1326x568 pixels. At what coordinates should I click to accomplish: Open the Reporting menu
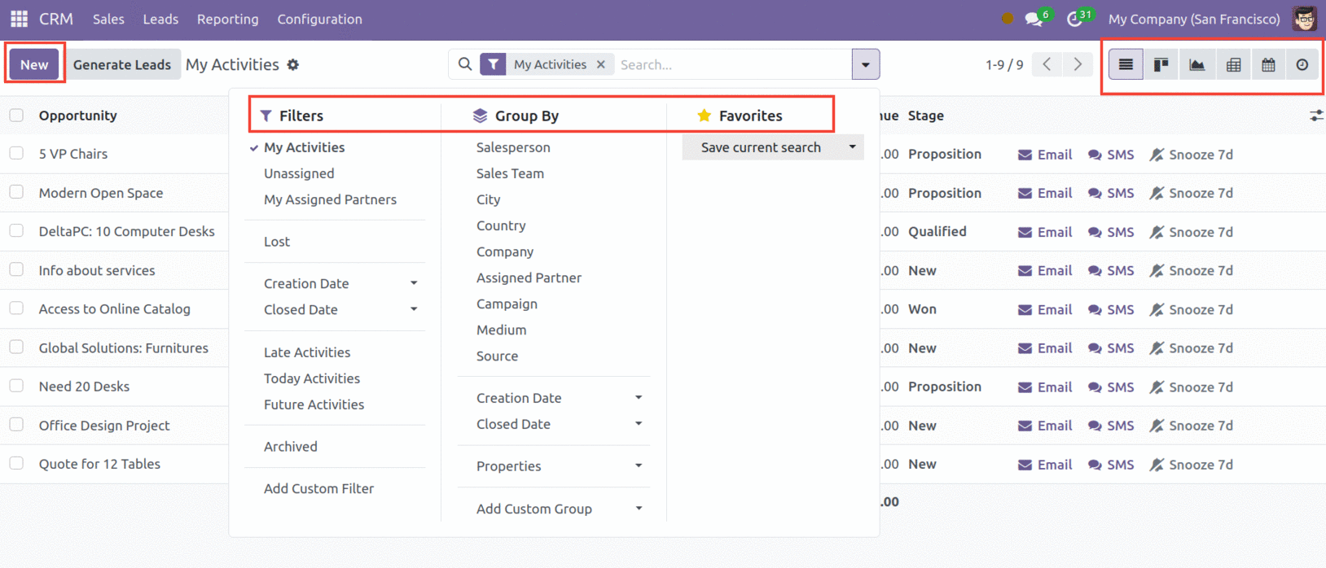(228, 19)
